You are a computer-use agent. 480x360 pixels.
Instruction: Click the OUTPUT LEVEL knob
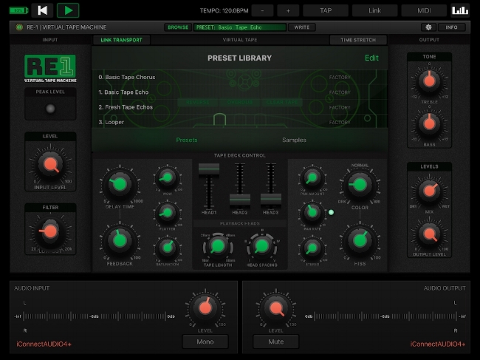point(429,234)
